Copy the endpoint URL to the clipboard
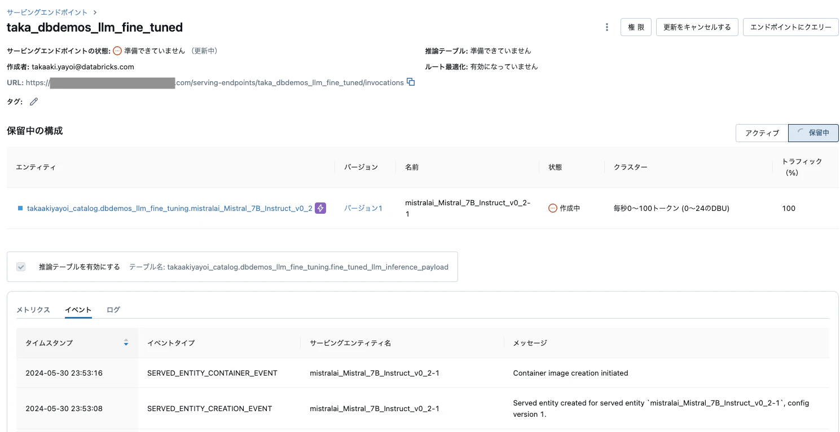840x432 pixels. click(411, 82)
